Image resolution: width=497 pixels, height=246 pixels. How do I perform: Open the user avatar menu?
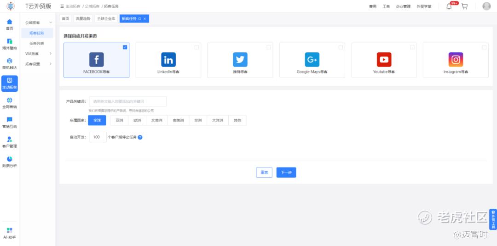[486, 6]
